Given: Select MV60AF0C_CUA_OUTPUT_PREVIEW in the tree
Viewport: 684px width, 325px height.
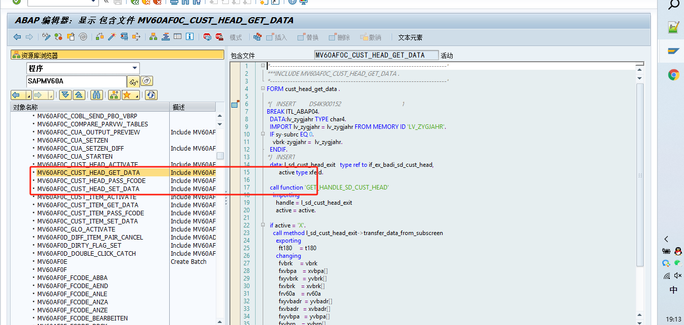Looking at the screenshot, I should (89, 132).
